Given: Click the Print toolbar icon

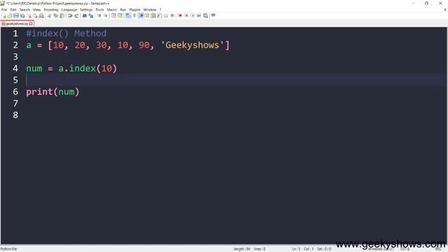Looking at the screenshot, I should 41,15.
